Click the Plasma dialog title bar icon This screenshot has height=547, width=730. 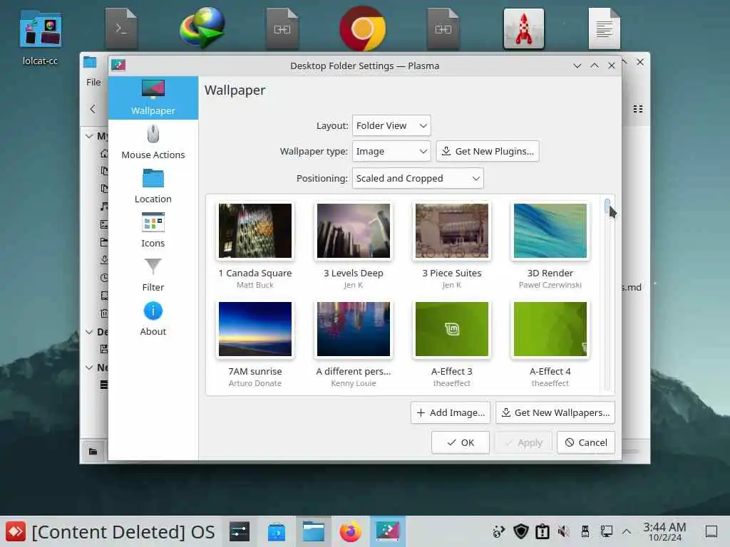[x=118, y=65]
